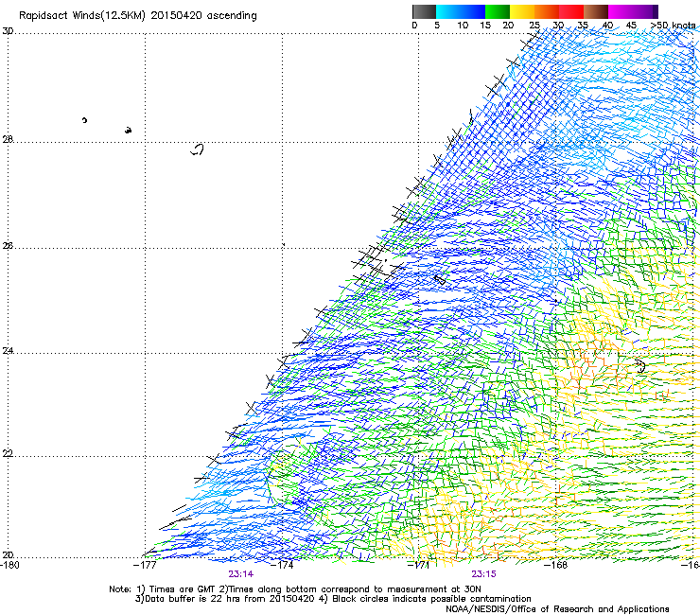Click the purple '23:14' time stamp
The image size is (700, 615).
coord(240,574)
